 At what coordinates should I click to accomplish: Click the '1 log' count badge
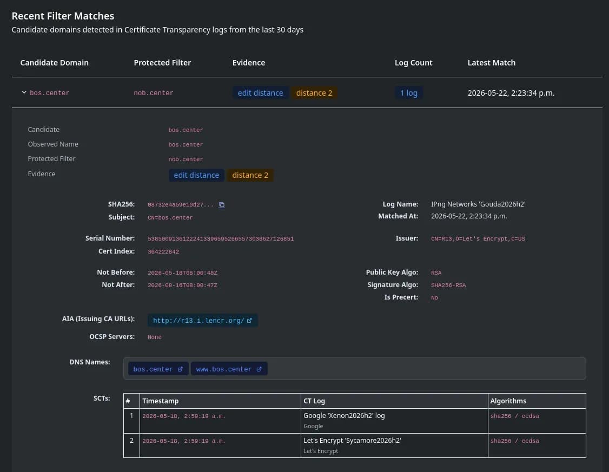click(408, 93)
